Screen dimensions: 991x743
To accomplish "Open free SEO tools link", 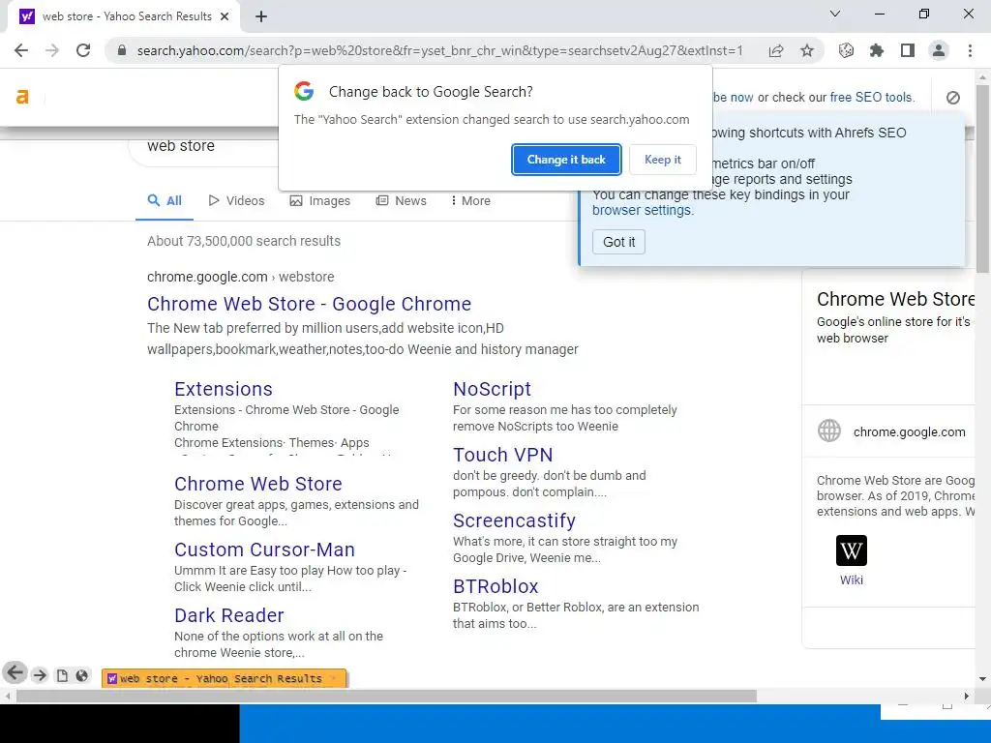I will (871, 98).
